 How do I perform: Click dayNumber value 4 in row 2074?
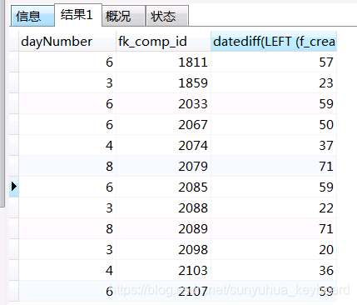67,145
